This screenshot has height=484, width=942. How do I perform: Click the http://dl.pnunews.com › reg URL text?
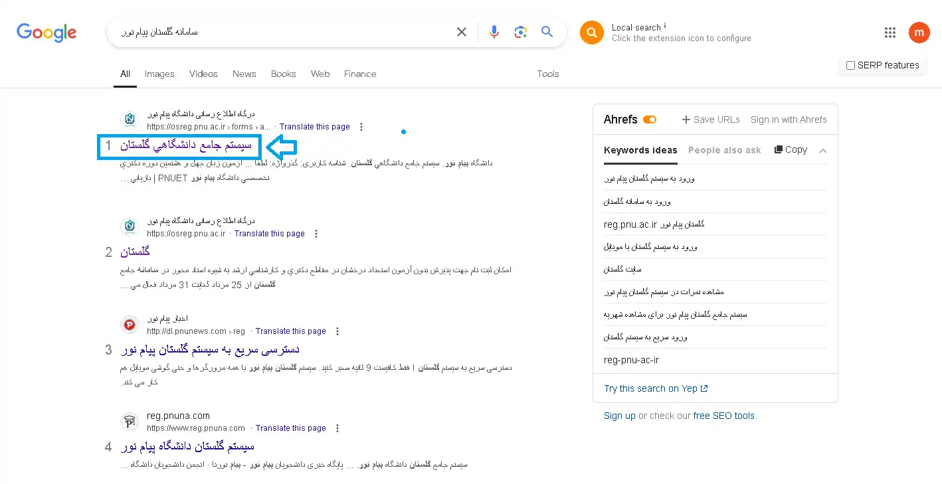196,331
